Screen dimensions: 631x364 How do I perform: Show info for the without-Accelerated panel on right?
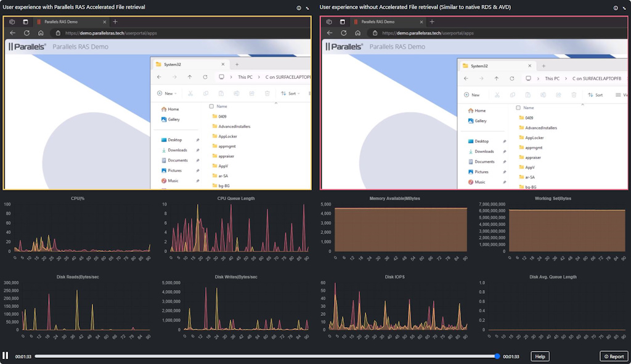click(615, 8)
